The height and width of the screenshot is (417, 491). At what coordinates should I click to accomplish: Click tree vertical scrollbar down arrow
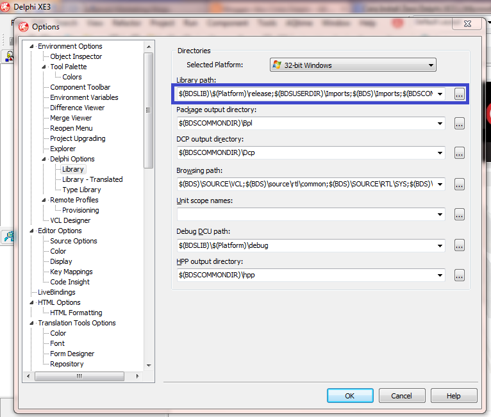(x=149, y=365)
